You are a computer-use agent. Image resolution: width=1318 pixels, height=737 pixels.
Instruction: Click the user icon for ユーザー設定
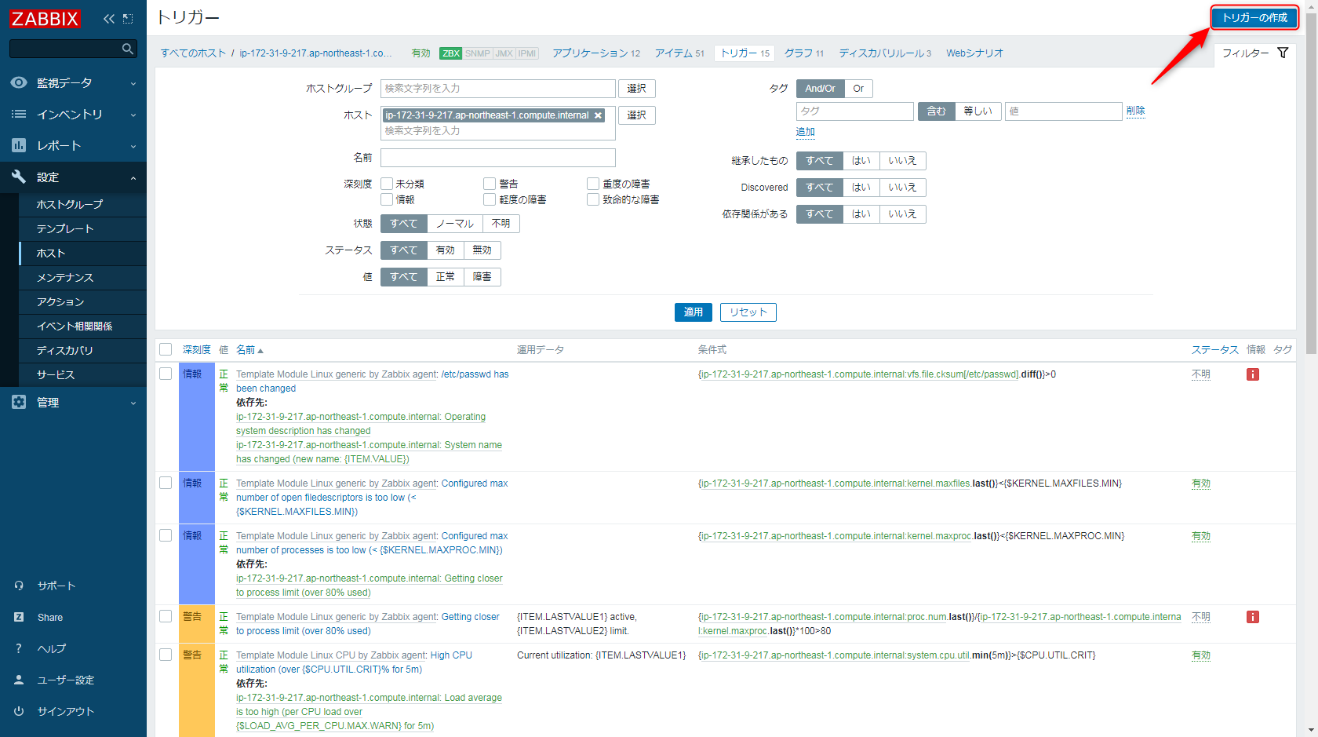pyautogui.click(x=19, y=680)
